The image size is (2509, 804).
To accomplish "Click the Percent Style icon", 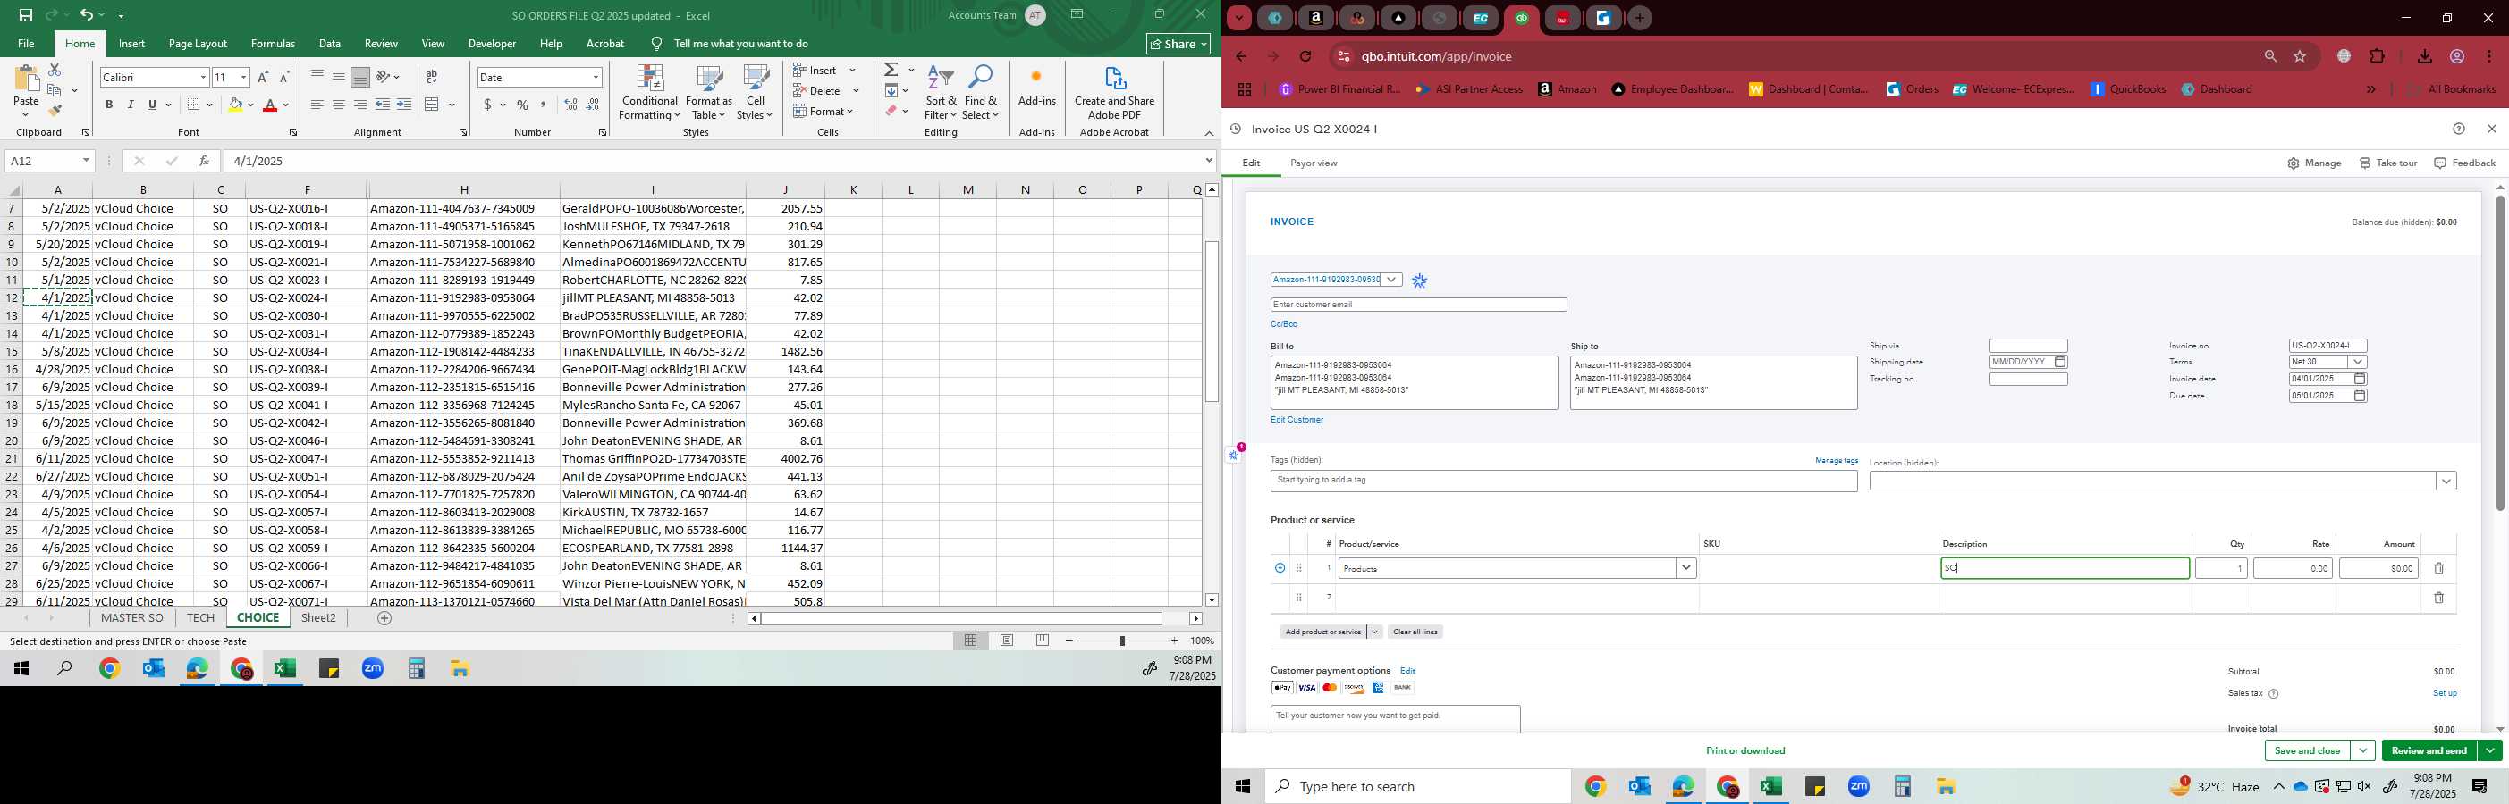I will click(x=523, y=105).
